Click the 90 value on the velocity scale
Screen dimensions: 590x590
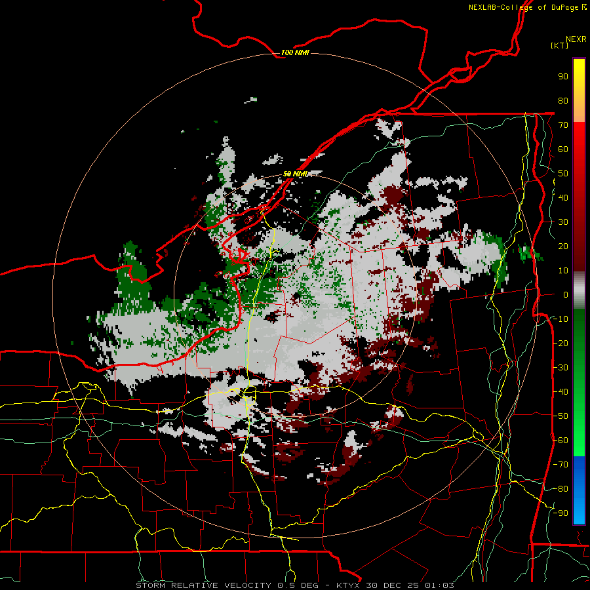tap(563, 77)
